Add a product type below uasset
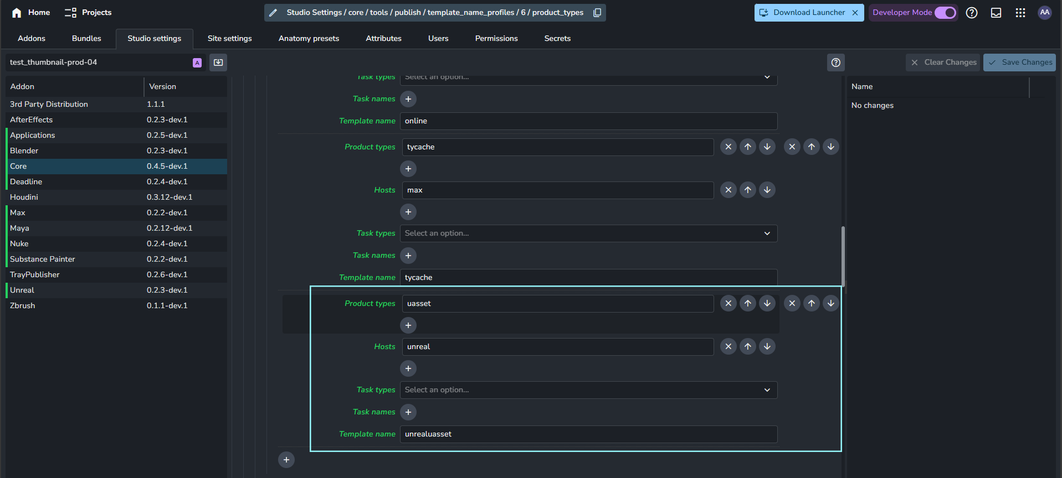 [x=408, y=325]
